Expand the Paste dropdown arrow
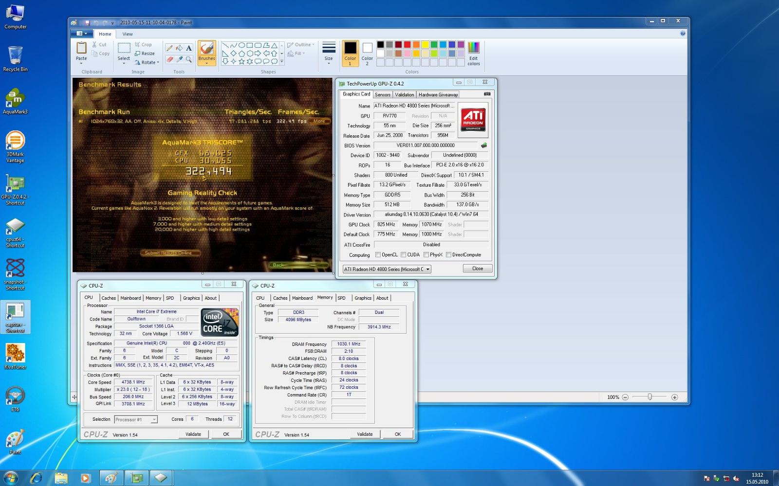Screen dimensions: 779x486 point(81,63)
